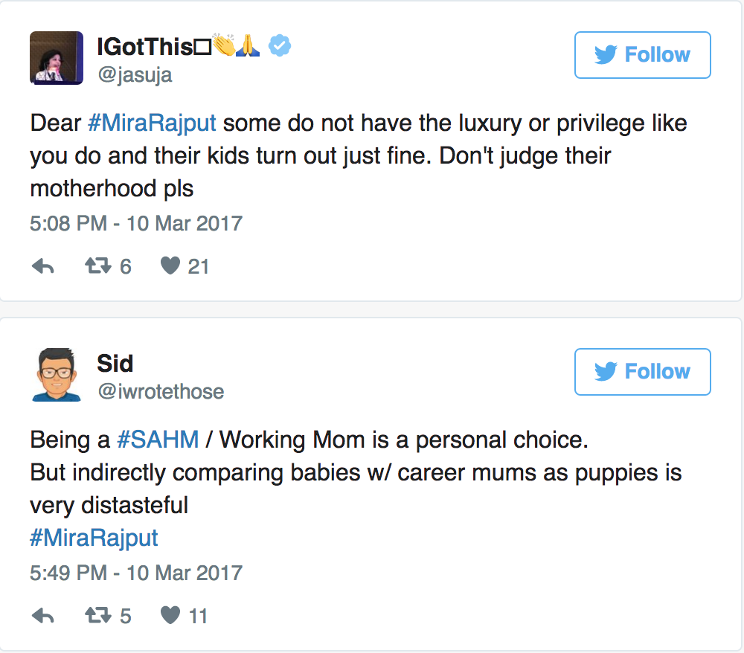
Task: Open the 5:08 PM tweet timestamp
Action: tap(136, 223)
